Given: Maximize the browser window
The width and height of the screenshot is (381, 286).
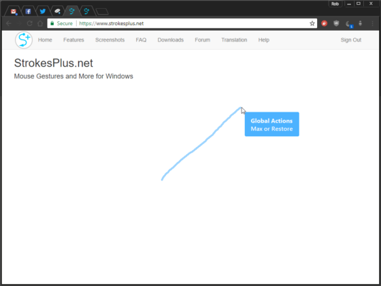Looking at the screenshot, I should (x=359, y=3).
